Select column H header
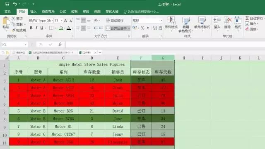The height and width of the screenshot is (149, 265). point(184,58)
